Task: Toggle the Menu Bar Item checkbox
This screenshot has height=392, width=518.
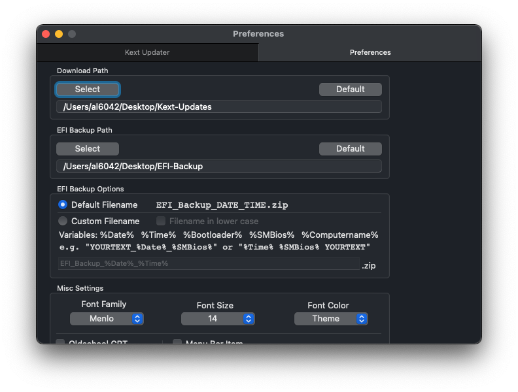Action: coord(177,342)
